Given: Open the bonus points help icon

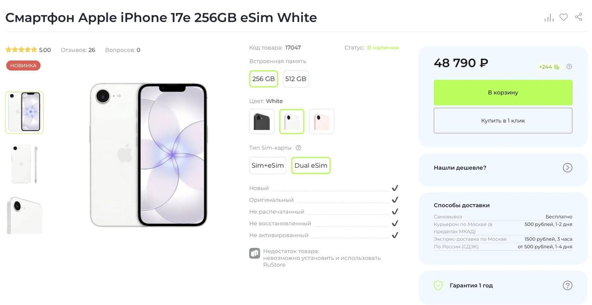Looking at the screenshot, I should point(569,67).
